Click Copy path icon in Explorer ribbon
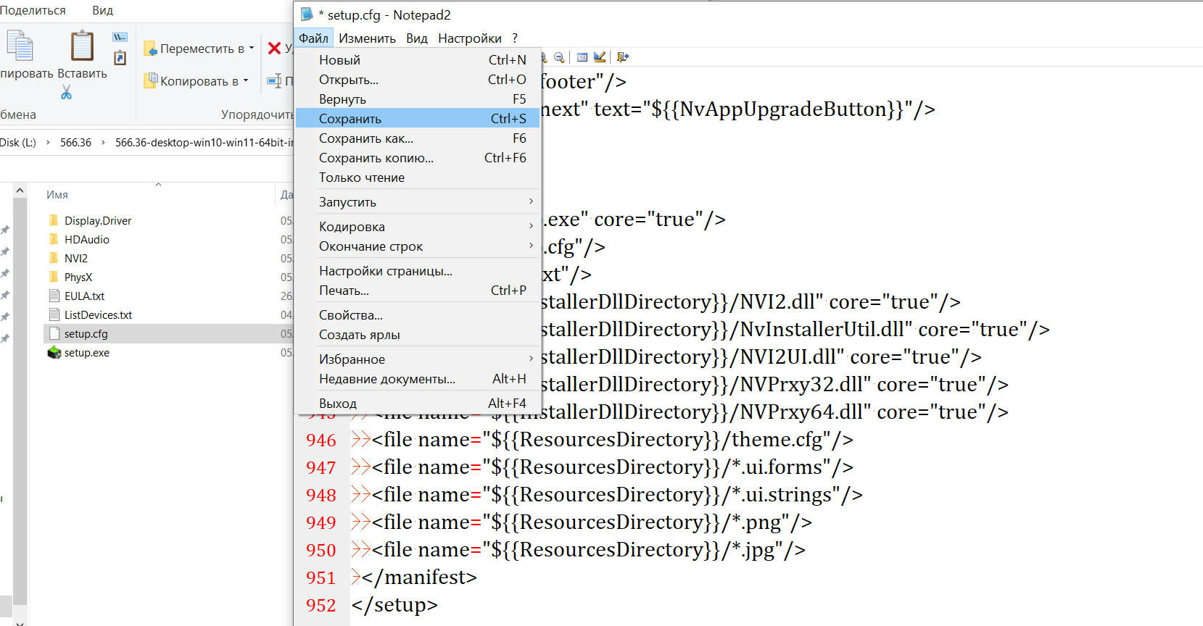Viewport: 1203px width, 626px height. tap(120, 37)
